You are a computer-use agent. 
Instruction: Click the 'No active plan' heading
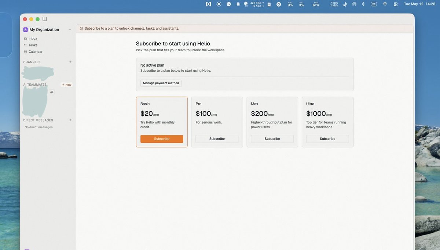point(152,65)
